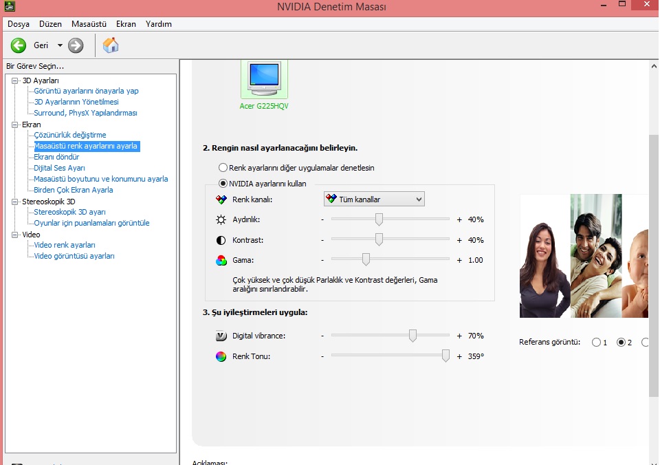
Task: Open the Düzen menu
Action: (50, 24)
